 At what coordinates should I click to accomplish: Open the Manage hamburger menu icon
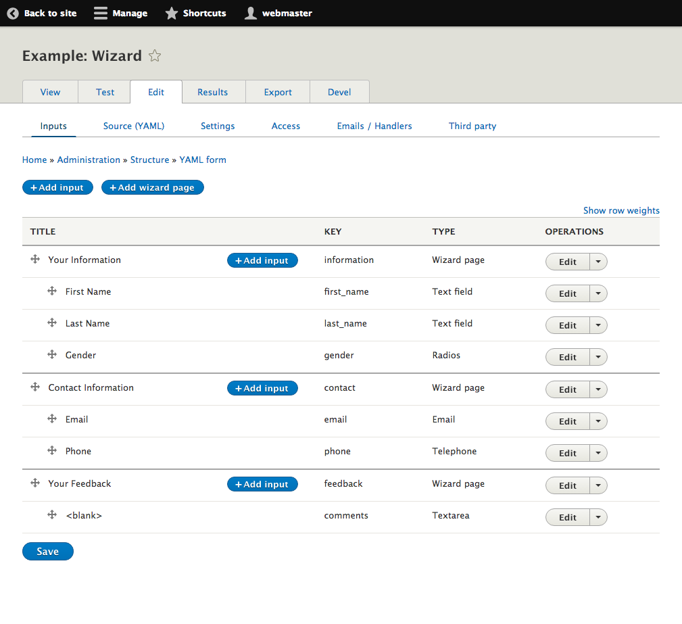tap(101, 13)
